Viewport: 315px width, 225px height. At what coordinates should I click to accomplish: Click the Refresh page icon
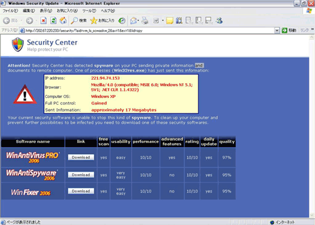pyautogui.click(x=53, y=20)
